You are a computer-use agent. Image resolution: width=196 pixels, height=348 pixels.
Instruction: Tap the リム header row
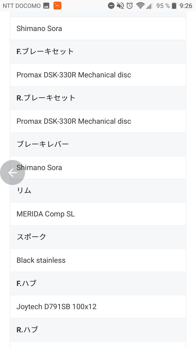98,191
